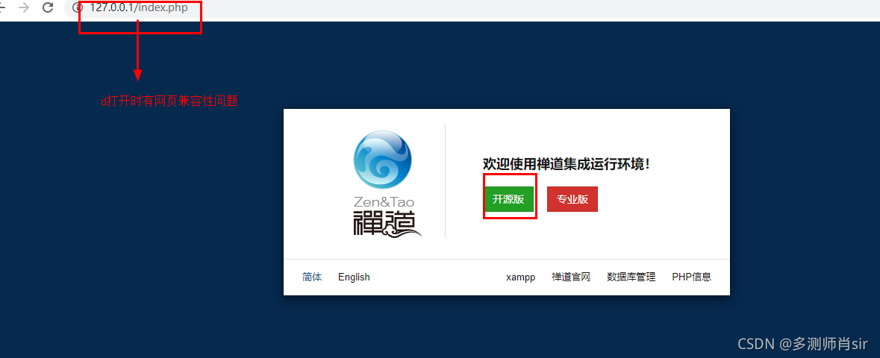Open the PHP信息 link

pos(691,277)
